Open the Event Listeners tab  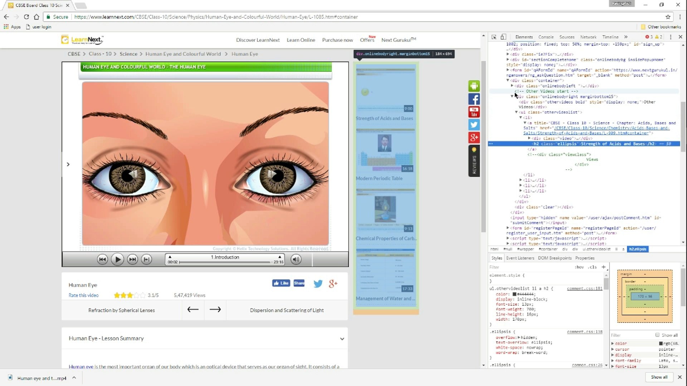pos(520,258)
